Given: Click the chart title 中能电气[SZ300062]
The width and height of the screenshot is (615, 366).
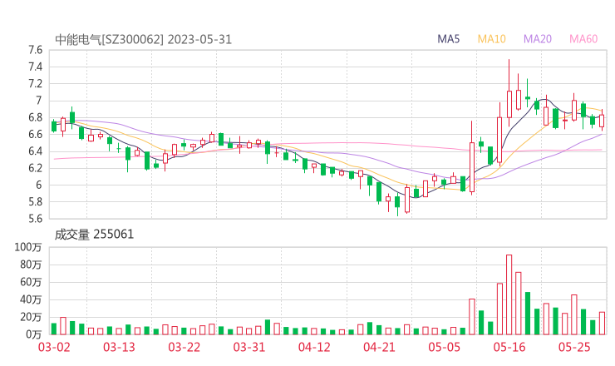Looking at the screenshot, I should pos(109,40).
